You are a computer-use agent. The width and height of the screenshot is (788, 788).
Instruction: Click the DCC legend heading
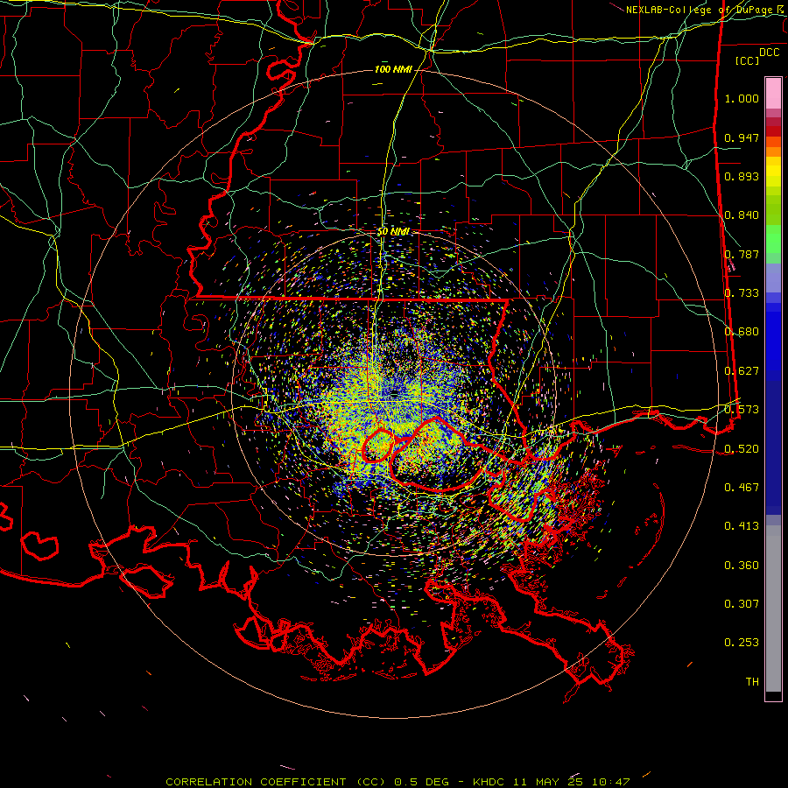point(769,53)
